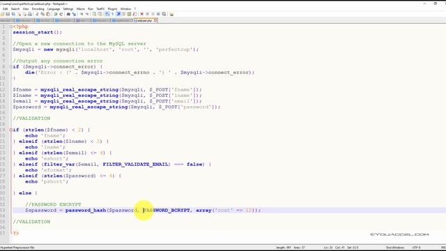Click the $lname = mysqli_real_escape_string line
Image resolution: width=446 pixels, height=251 pixels.
[x=107, y=96]
